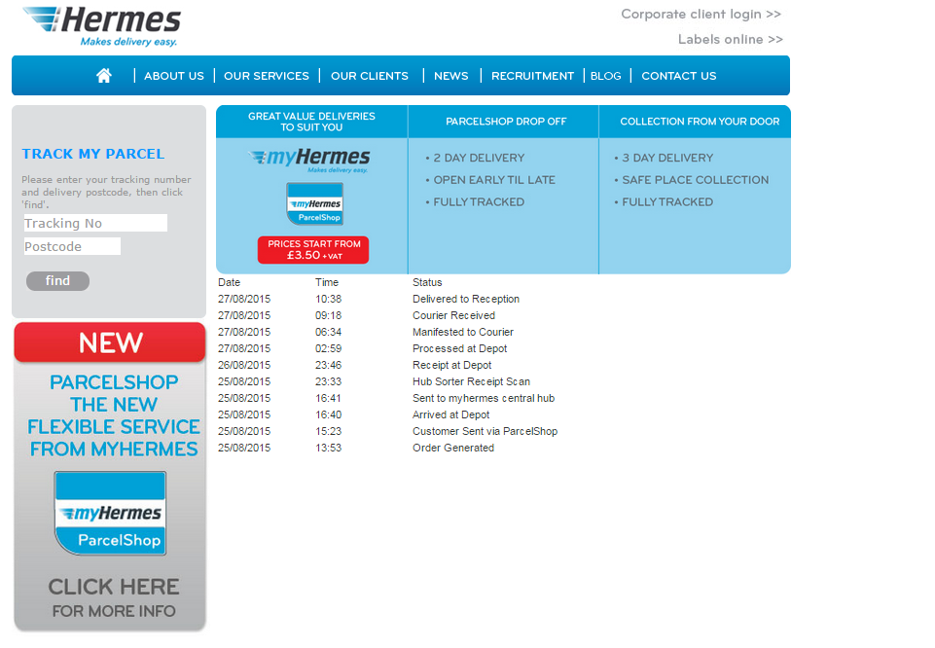Image resolution: width=935 pixels, height=648 pixels.
Task: Click the Track My Parcel heading
Action: [93, 154]
